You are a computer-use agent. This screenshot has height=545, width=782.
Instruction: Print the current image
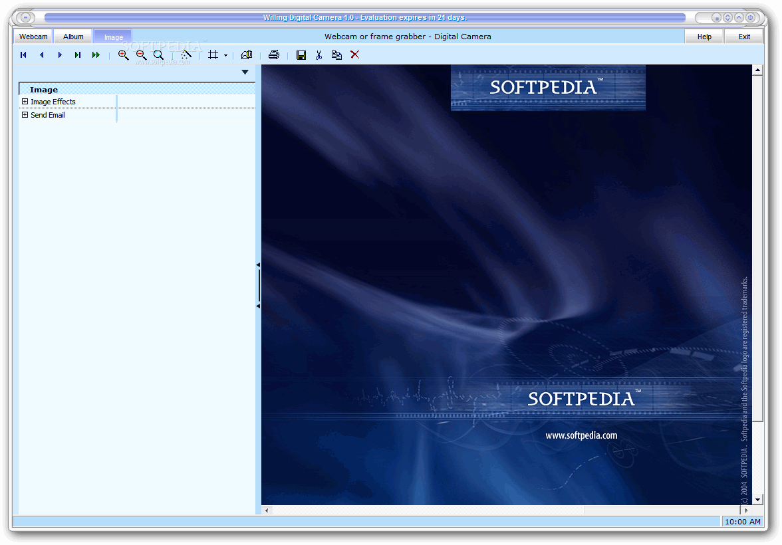(x=274, y=55)
